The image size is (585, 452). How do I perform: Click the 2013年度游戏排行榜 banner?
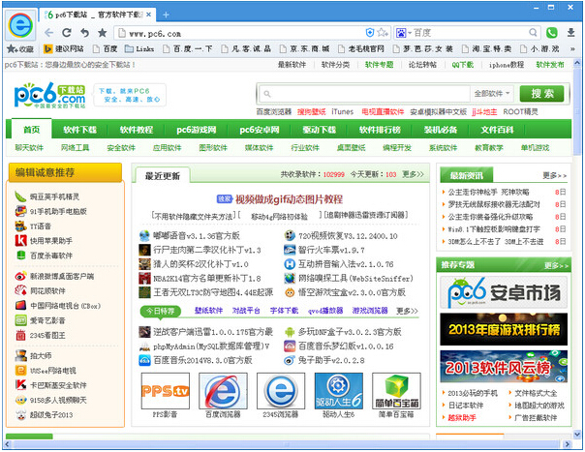504,329
